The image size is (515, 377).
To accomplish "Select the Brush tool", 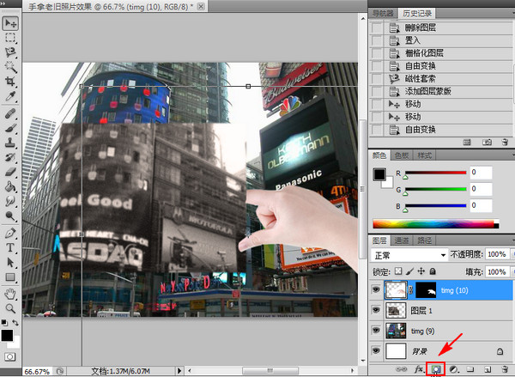I will pos(10,128).
